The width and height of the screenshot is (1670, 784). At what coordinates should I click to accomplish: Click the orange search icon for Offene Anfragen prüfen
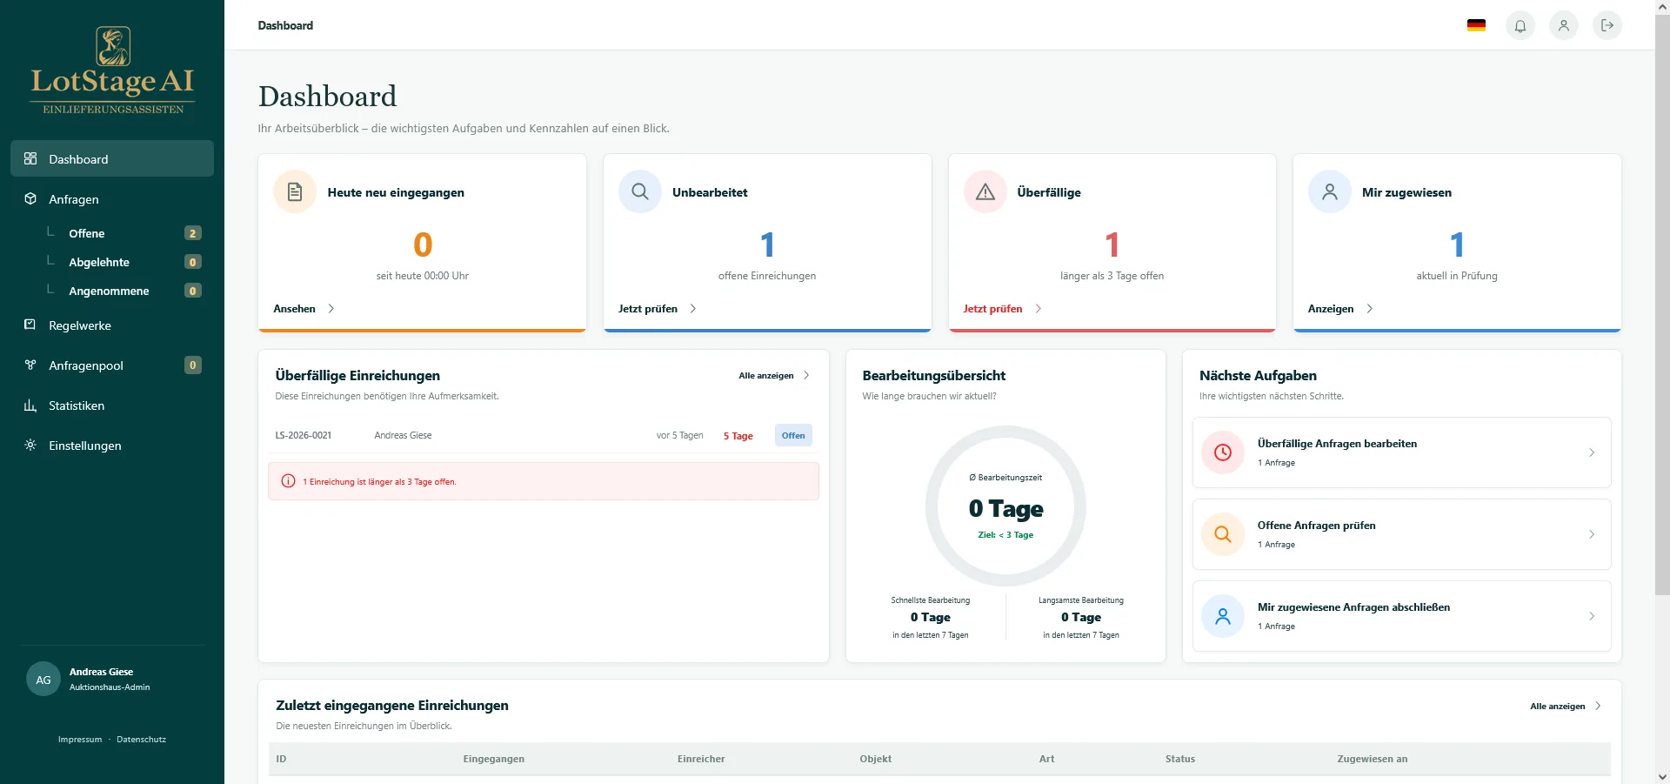[x=1223, y=534]
